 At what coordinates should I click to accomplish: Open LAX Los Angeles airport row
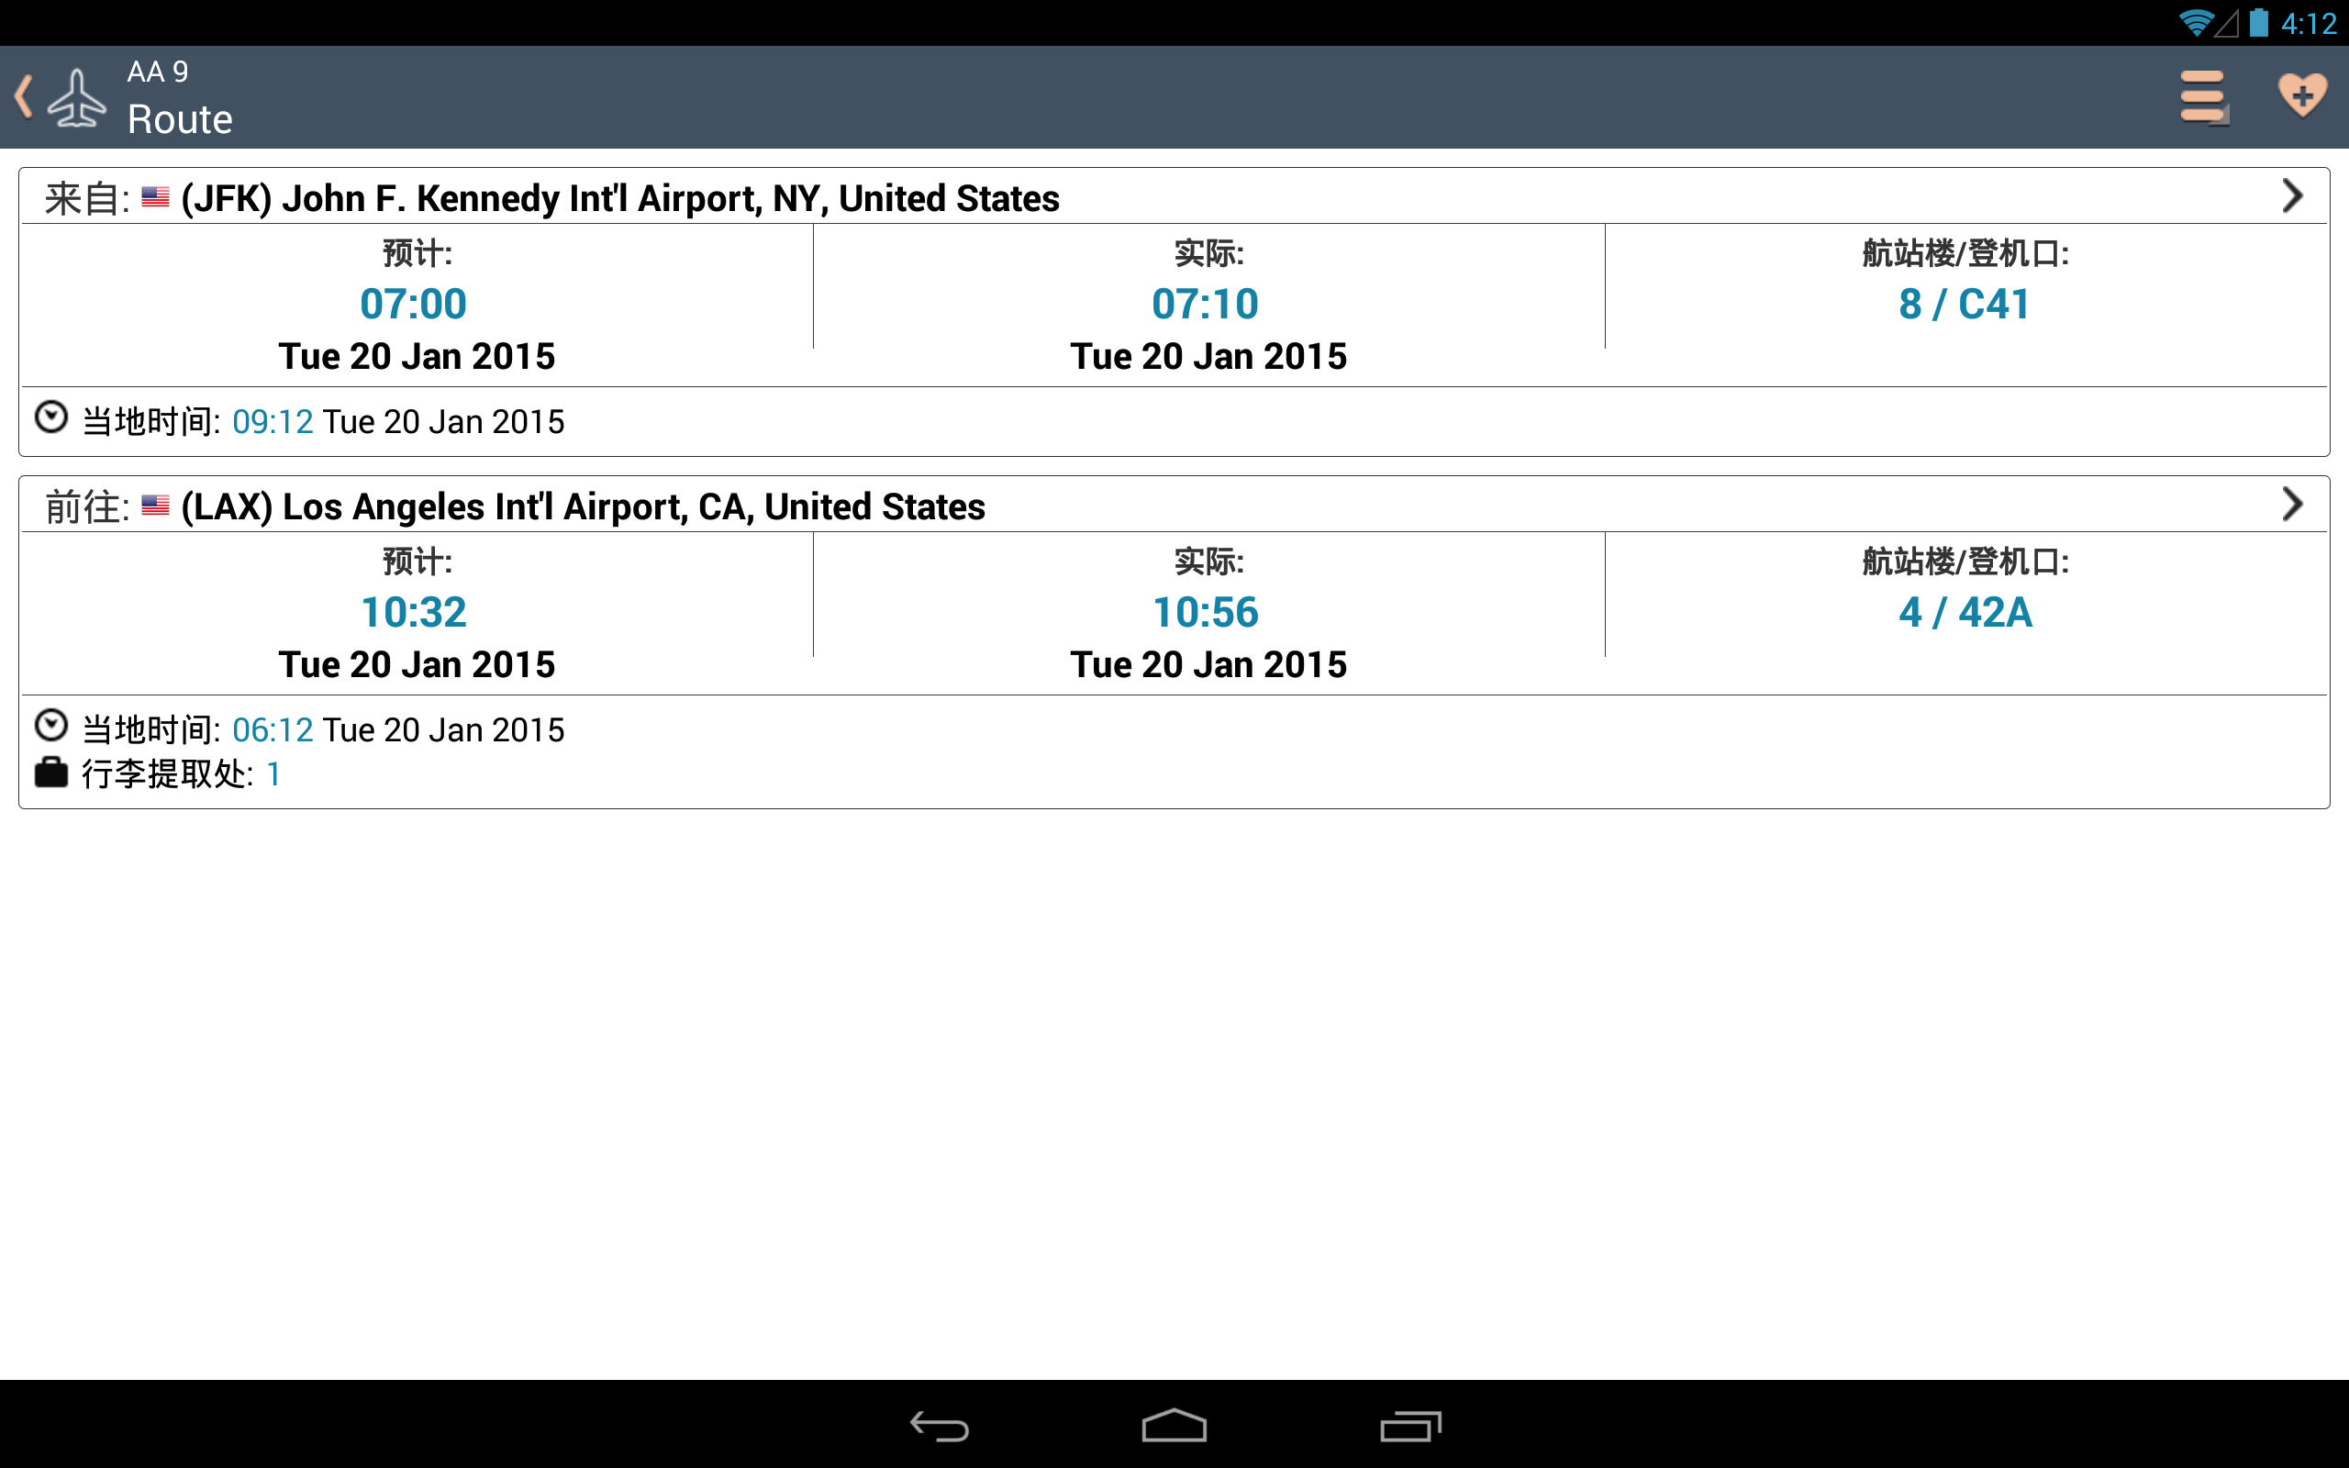click(x=583, y=506)
